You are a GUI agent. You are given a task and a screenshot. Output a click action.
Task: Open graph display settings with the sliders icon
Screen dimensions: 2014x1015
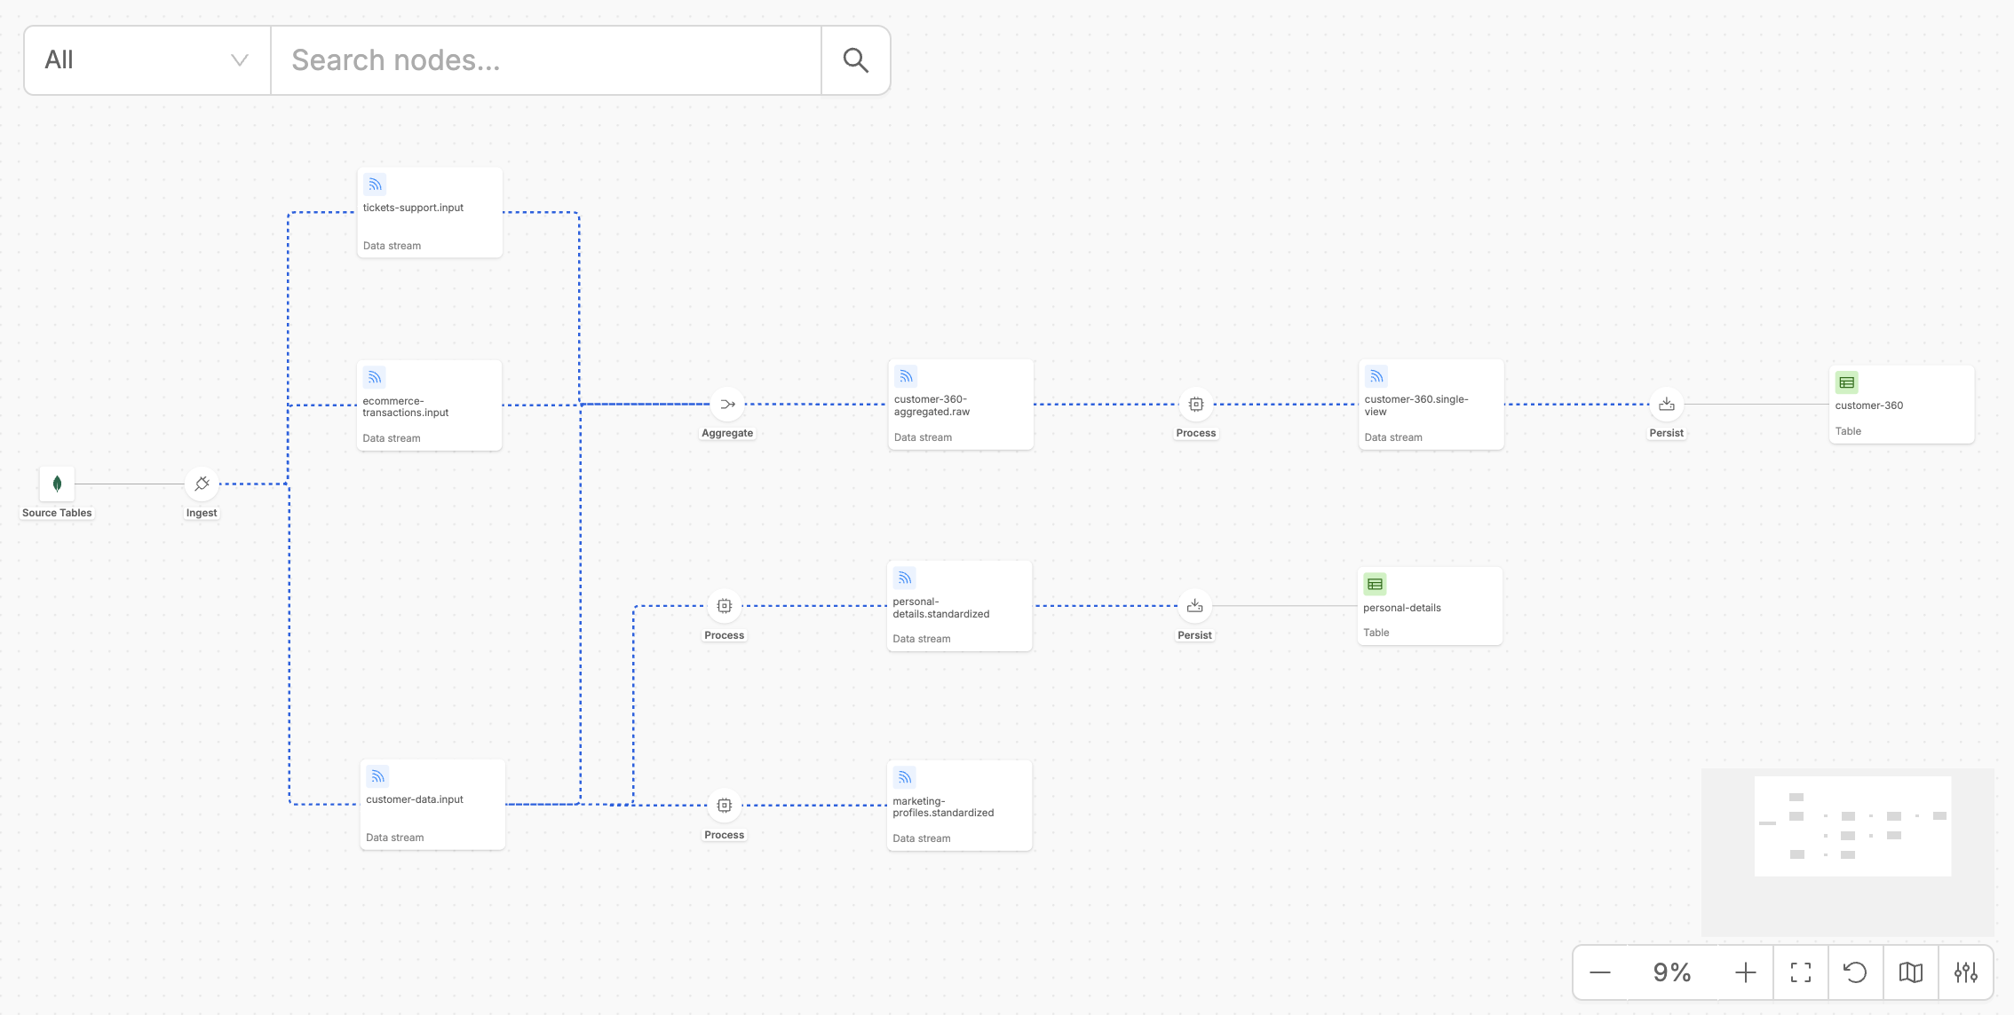(1967, 972)
